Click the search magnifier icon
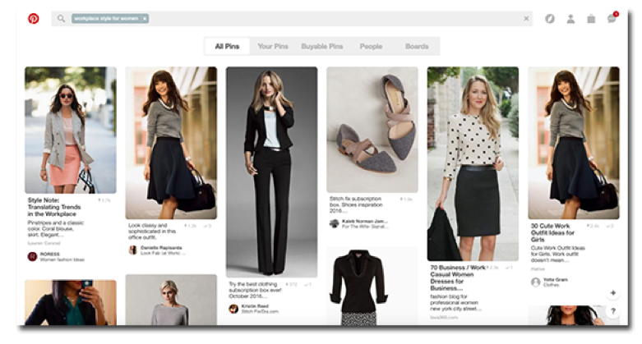 click(62, 18)
